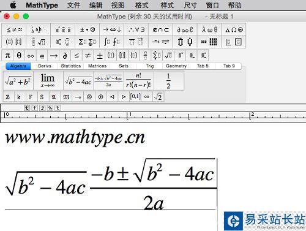Open the Apple menu
Screen dimensions: 306x231
(13, 5)
